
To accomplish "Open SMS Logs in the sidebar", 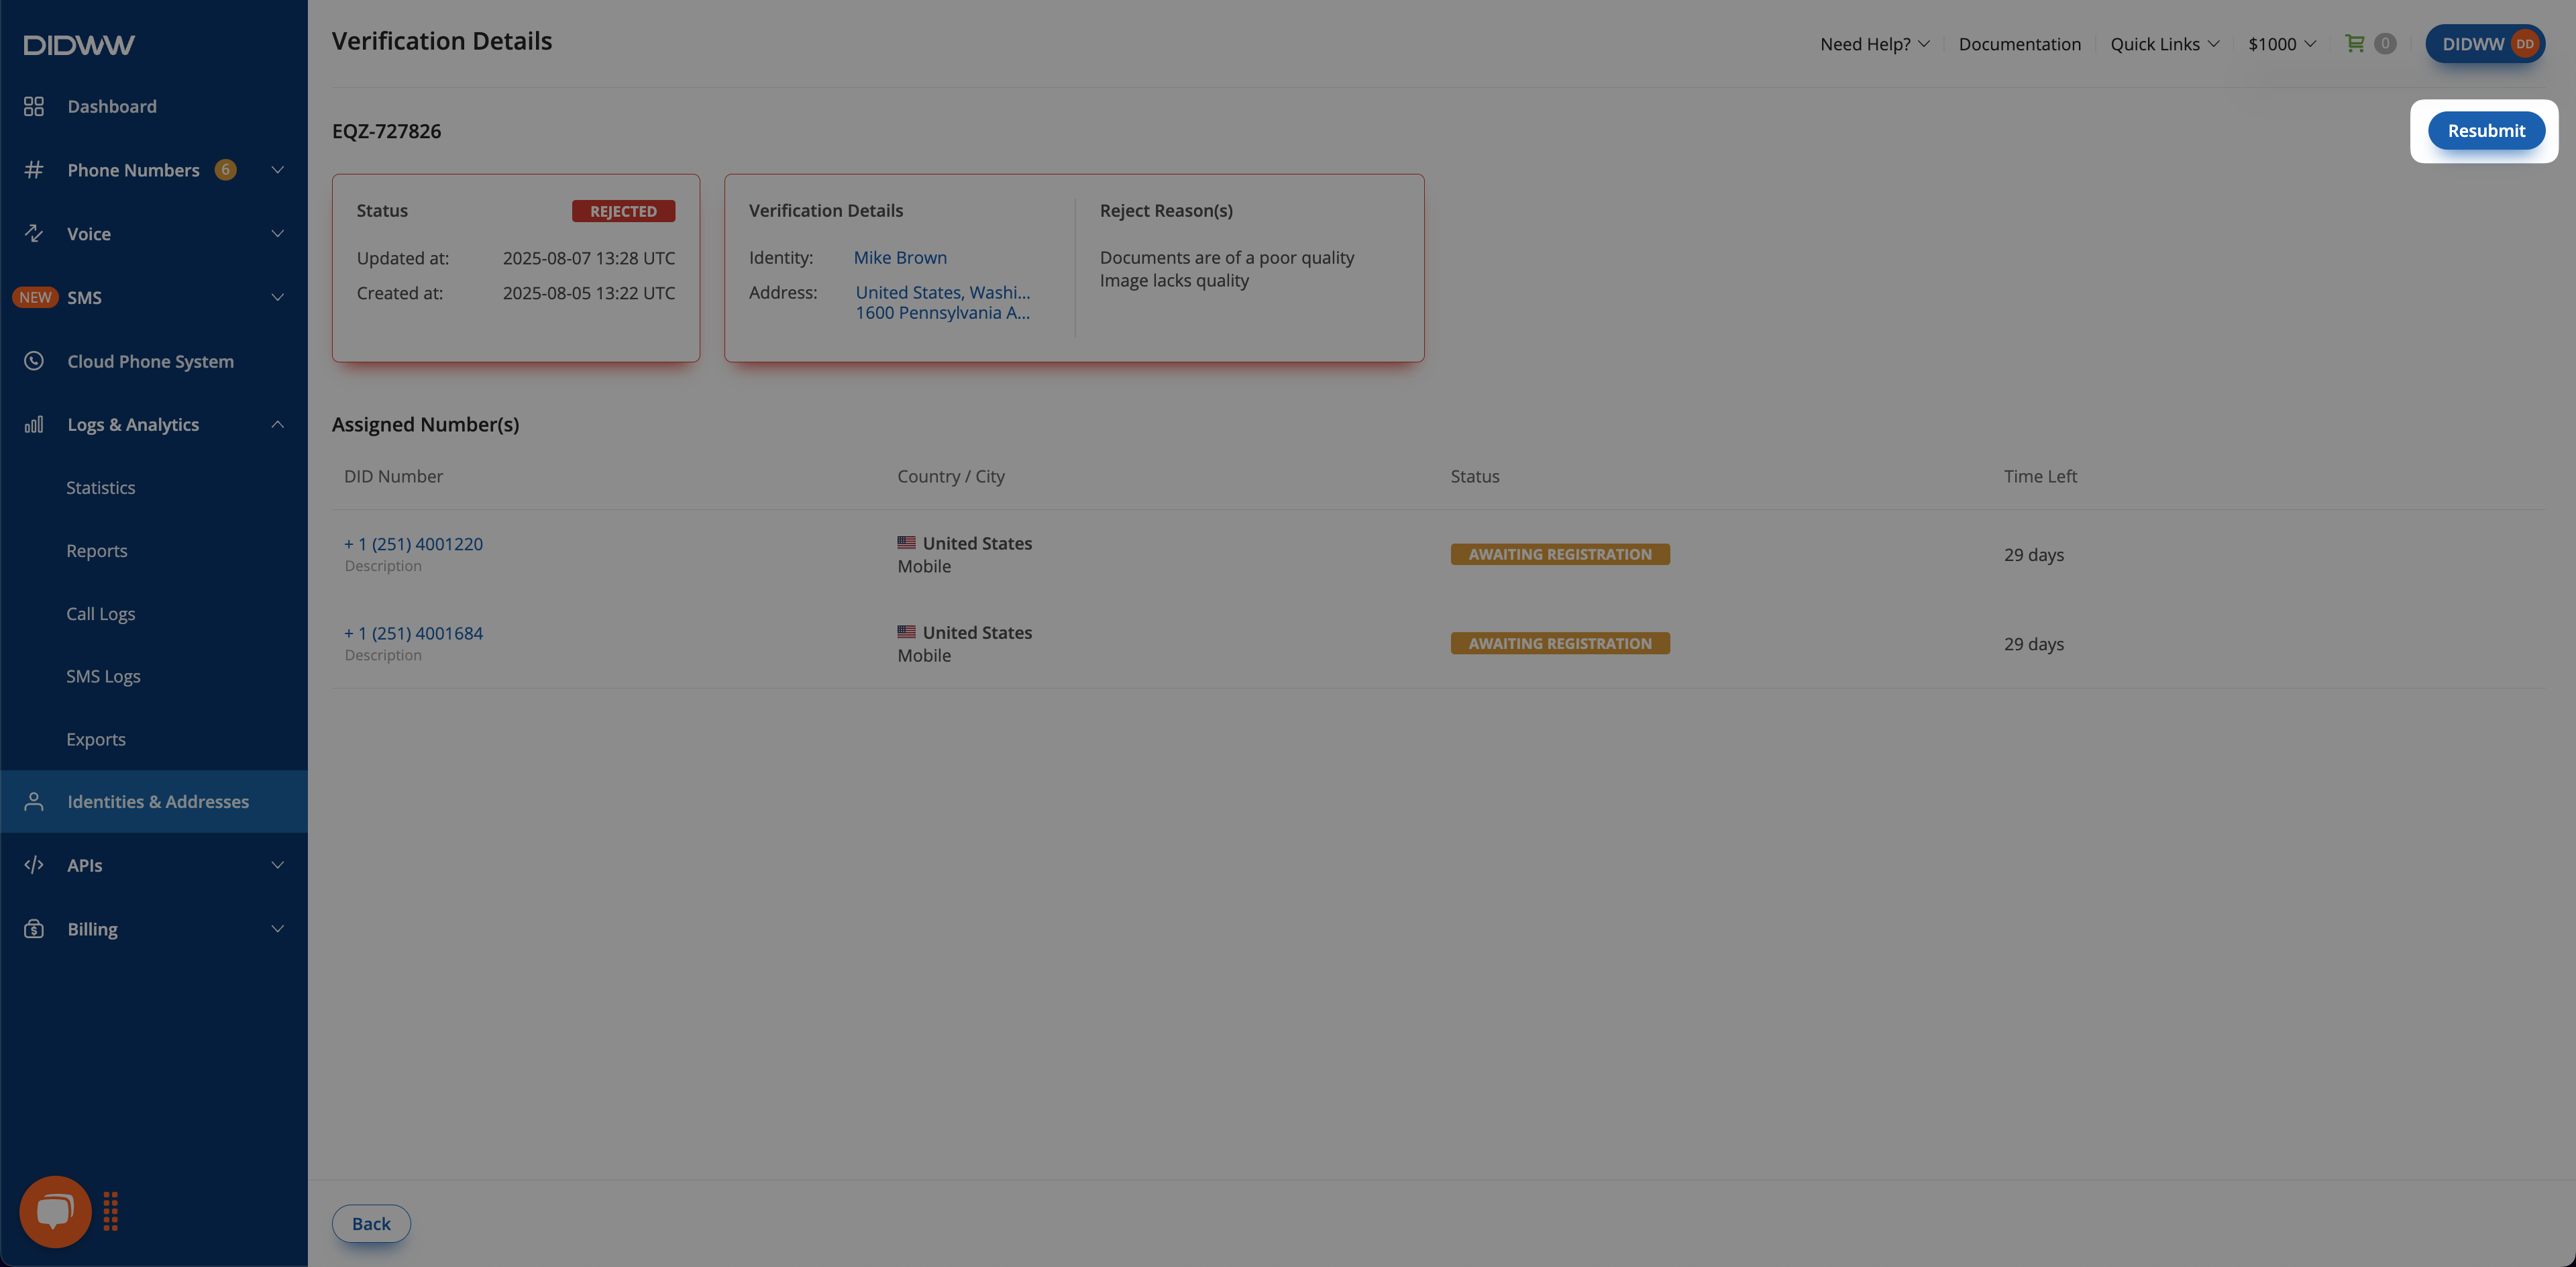I will (103, 676).
